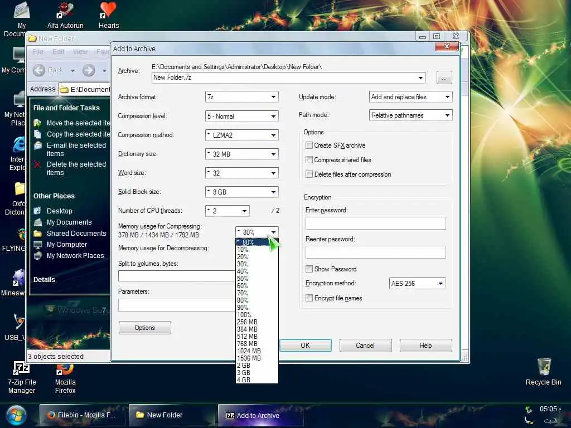Switch to New Folder taskbar button
Viewport: 571px width, 428px height.
[x=171, y=415]
